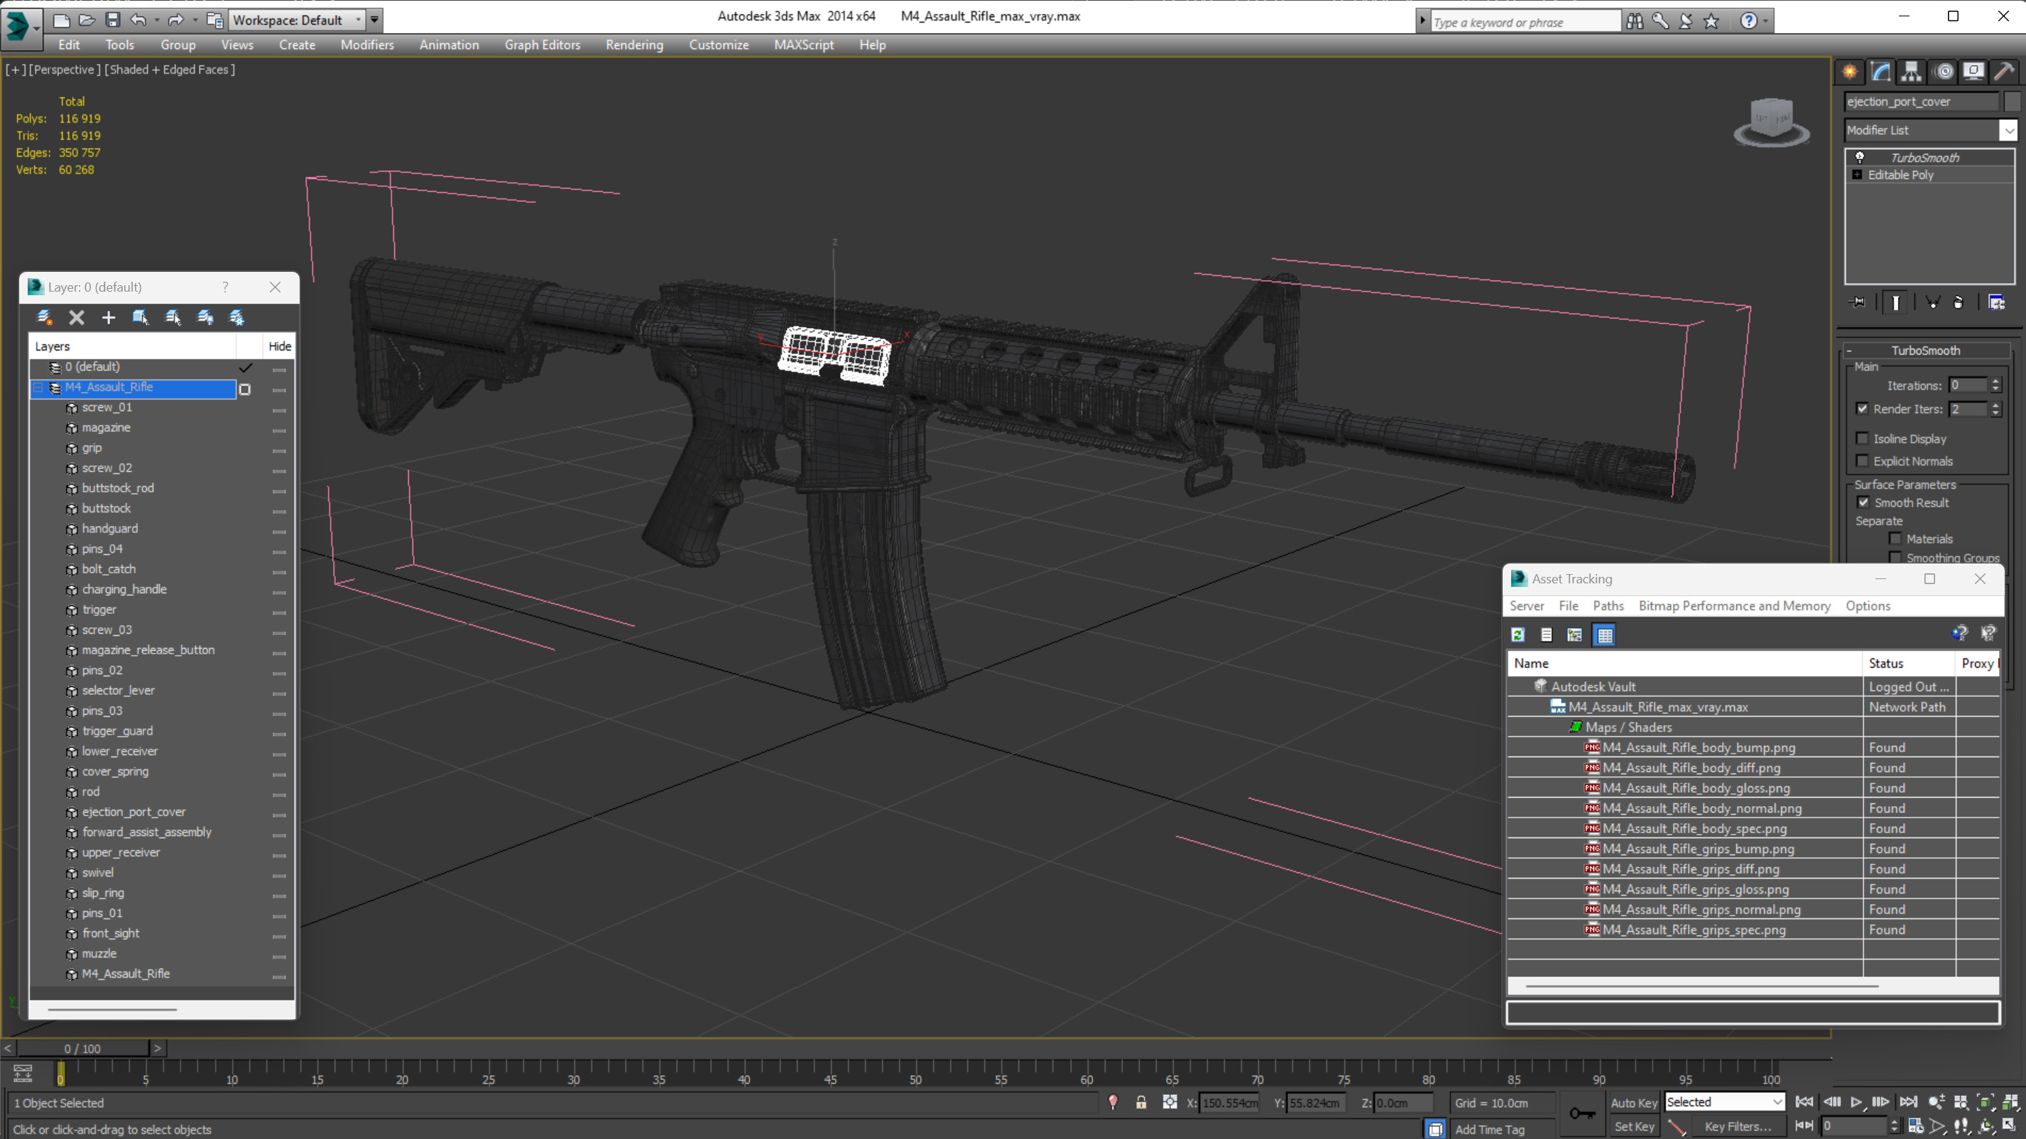Open the Create command panel tab

(1850, 72)
